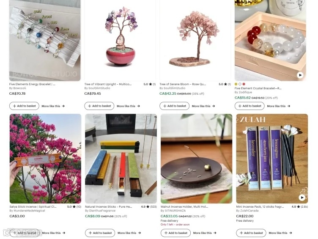Add Walnut Incense Holder to basket

click(175, 233)
